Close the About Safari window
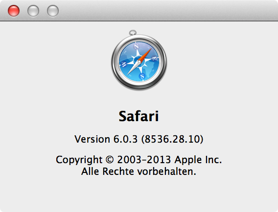Image resolution: width=278 pixels, height=212 pixels. (14, 11)
